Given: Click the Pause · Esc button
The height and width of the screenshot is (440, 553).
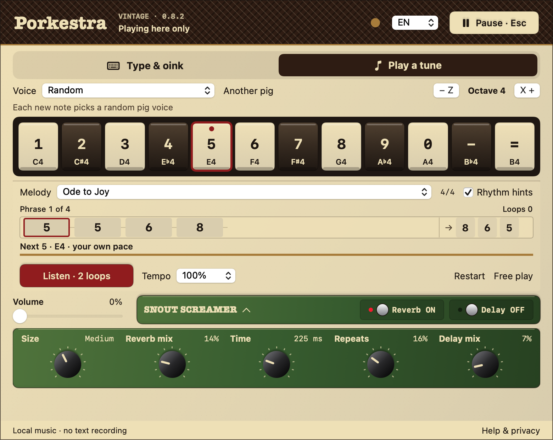Looking at the screenshot, I should [494, 23].
